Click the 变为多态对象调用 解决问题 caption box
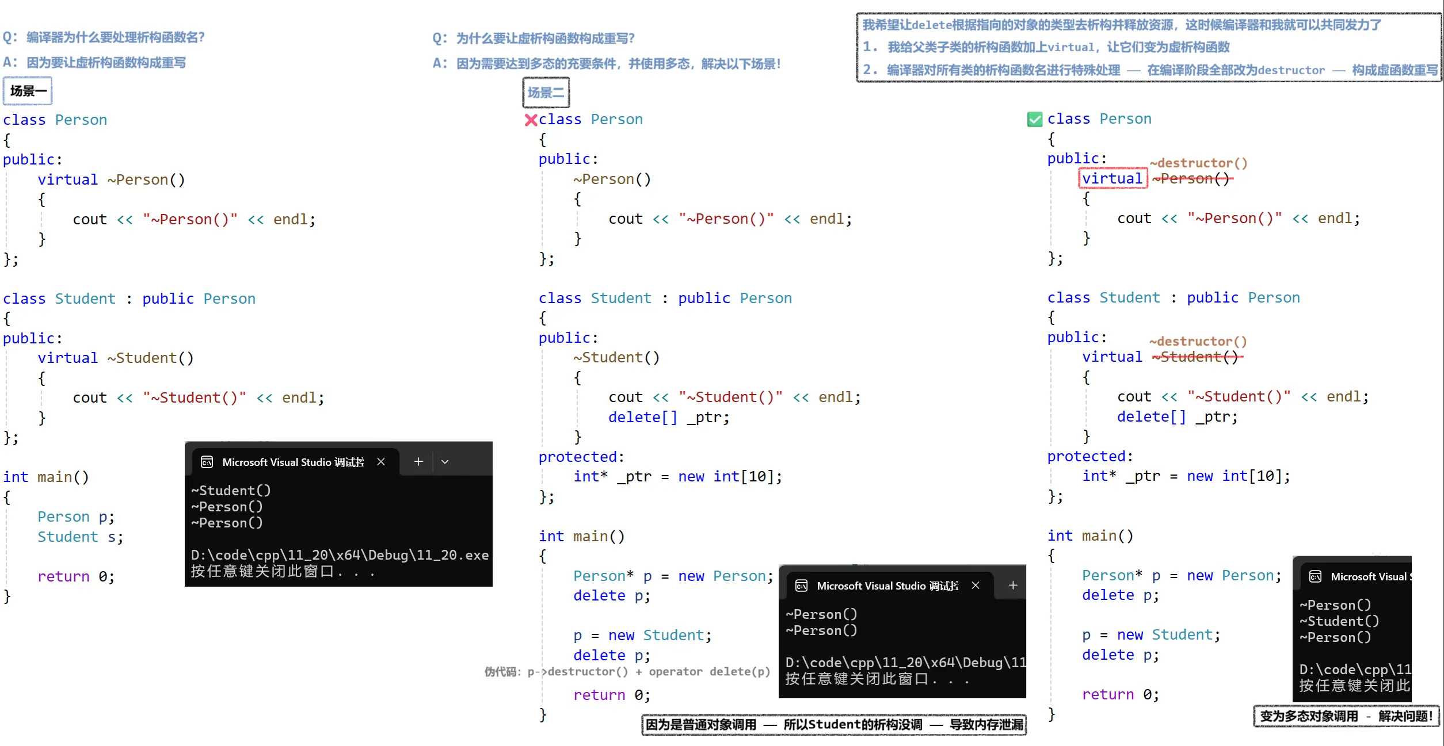This screenshot has height=746, width=1444. [1346, 716]
